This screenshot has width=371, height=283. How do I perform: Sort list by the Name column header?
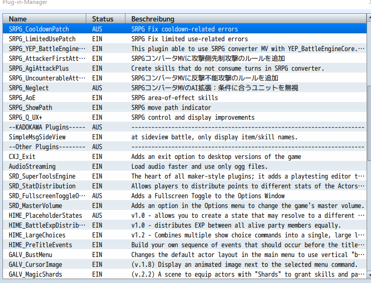pos(44,19)
